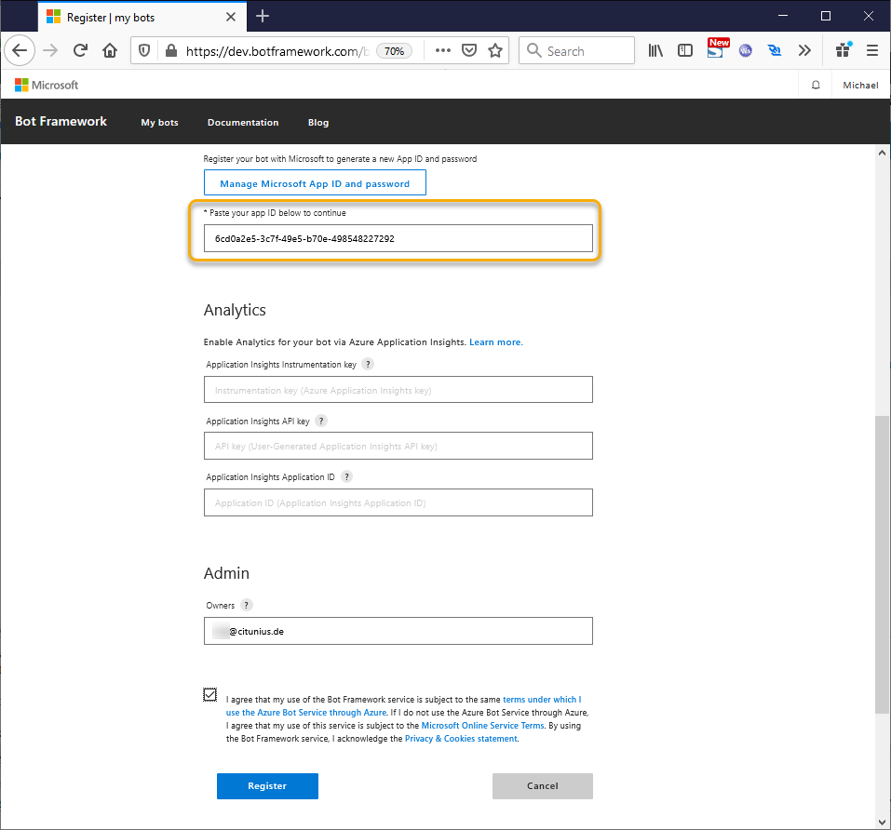Click the page scrollbar down arrow
891x830 pixels.
pos(882,822)
